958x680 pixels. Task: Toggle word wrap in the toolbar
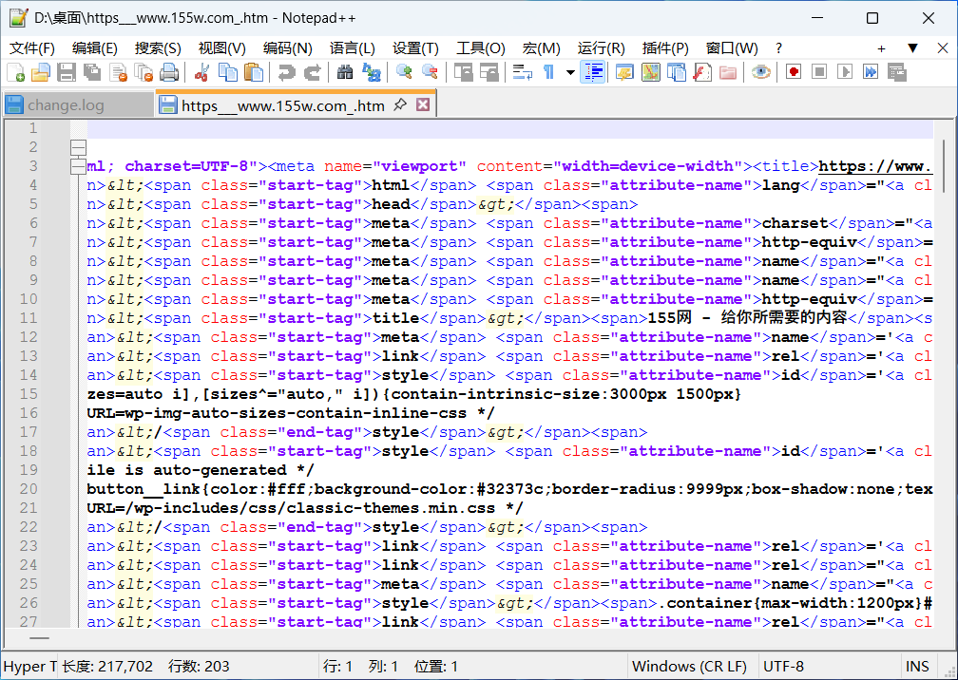pos(522,72)
